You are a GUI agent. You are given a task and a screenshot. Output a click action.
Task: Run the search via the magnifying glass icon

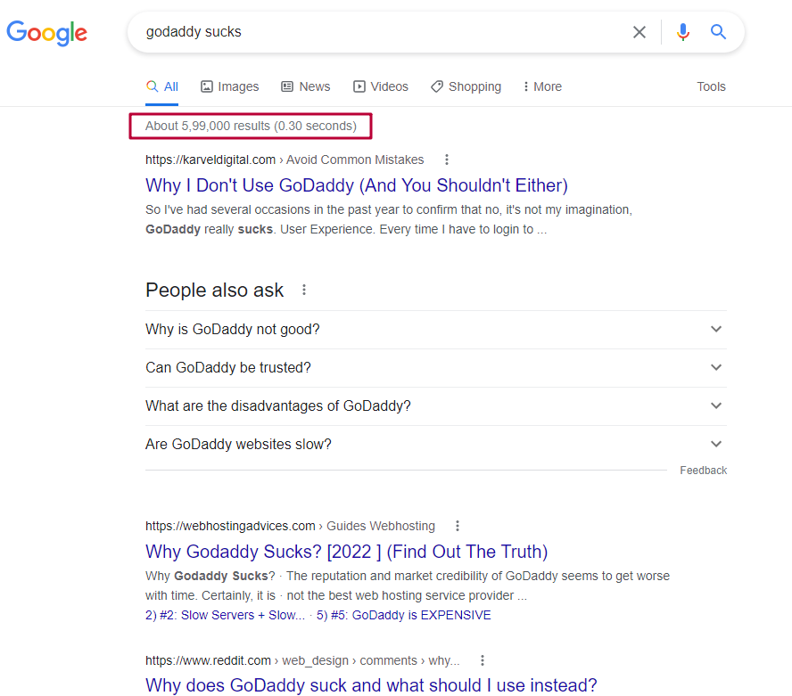pyautogui.click(x=719, y=31)
